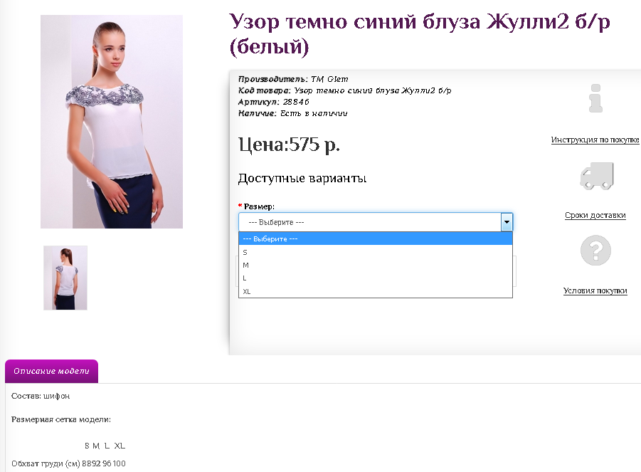The height and width of the screenshot is (472, 641).
Task: Click the back-view blouse thumbnail
Action: (x=65, y=278)
